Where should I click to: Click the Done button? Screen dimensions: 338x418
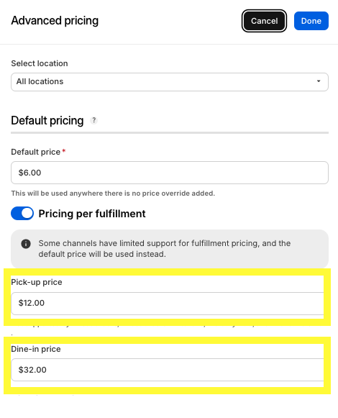pos(311,21)
